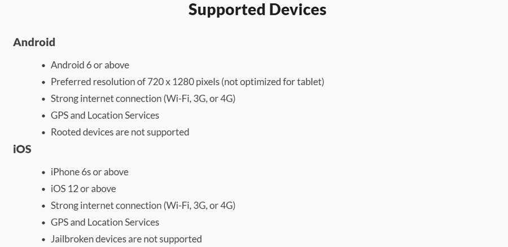Click the bullet point before 'iPhone 6s or above'
Viewport: 508px width, 247px height.
point(43,173)
